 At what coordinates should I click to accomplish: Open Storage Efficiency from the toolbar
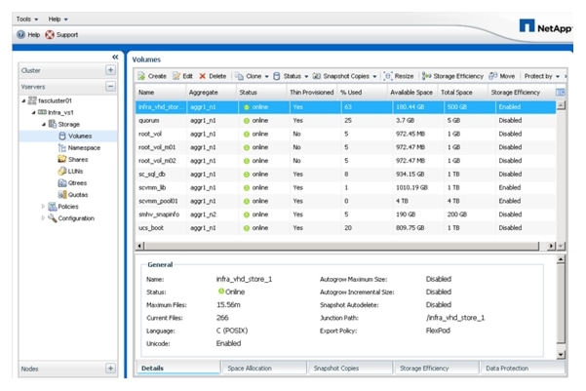(452, 76)
